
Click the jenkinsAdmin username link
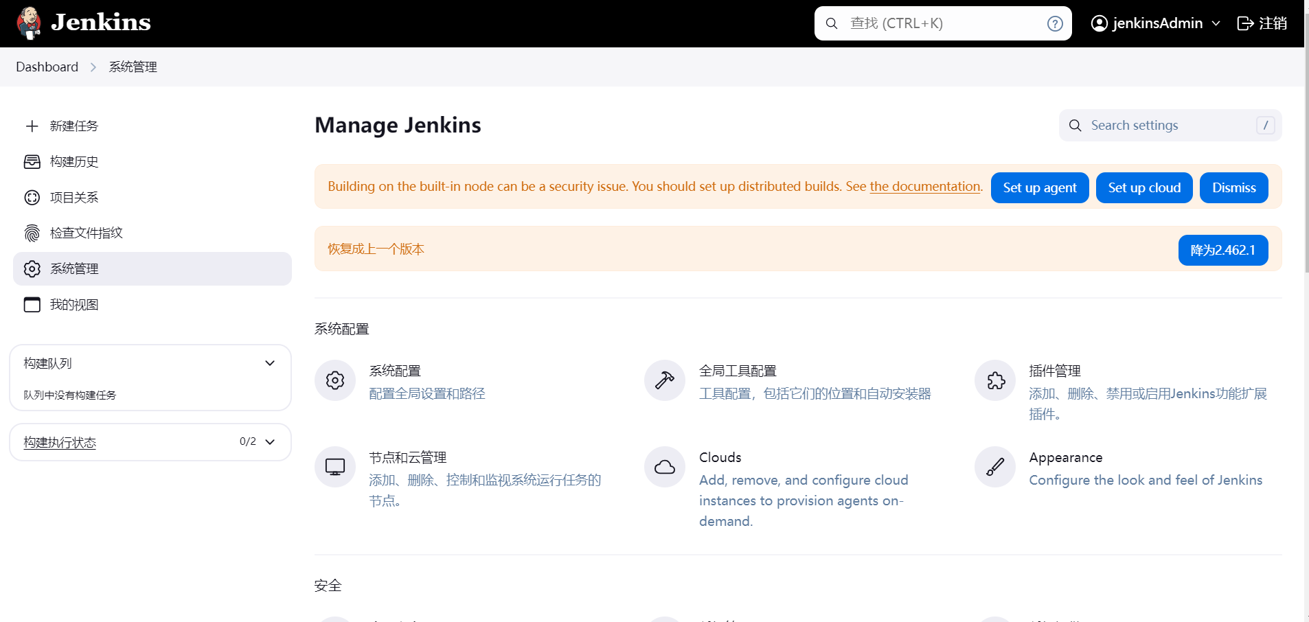point(1157,23)
